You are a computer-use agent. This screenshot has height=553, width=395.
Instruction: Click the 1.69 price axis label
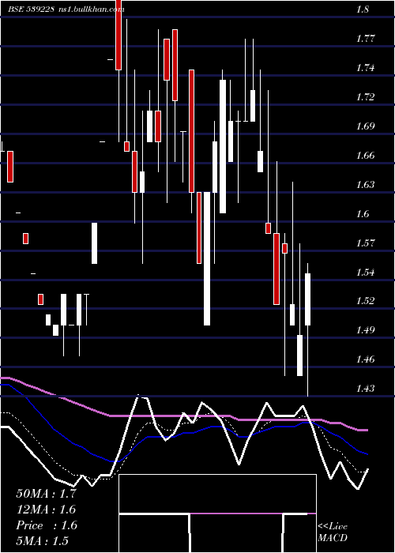pyautogui.click(x=365, y=126)
